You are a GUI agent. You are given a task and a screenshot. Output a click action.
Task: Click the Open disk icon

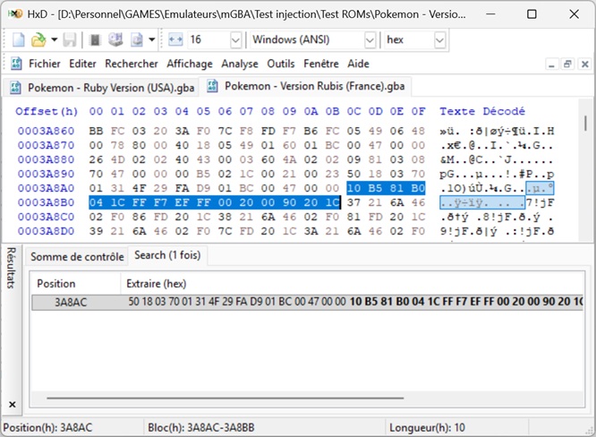point(115,40)
